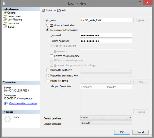Click View connection properties link

[x=23, y=104]
